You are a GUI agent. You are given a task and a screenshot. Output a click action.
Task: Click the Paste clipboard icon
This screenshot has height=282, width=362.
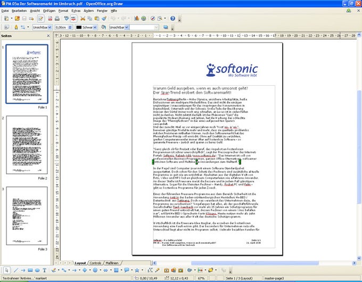(x=97, y=19)
